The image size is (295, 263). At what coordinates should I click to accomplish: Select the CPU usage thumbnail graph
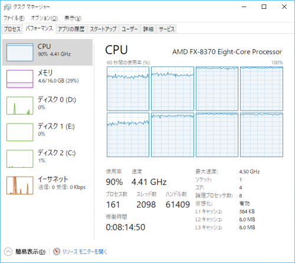pyautogui.click(x=19, y=53)
